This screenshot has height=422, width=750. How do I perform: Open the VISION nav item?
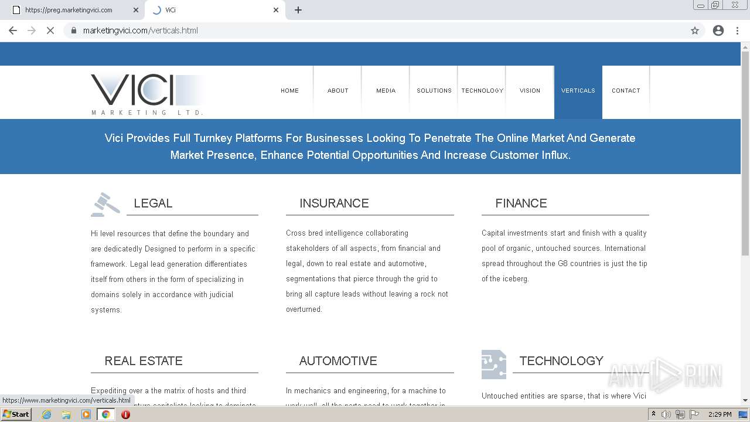click(530, 91)
